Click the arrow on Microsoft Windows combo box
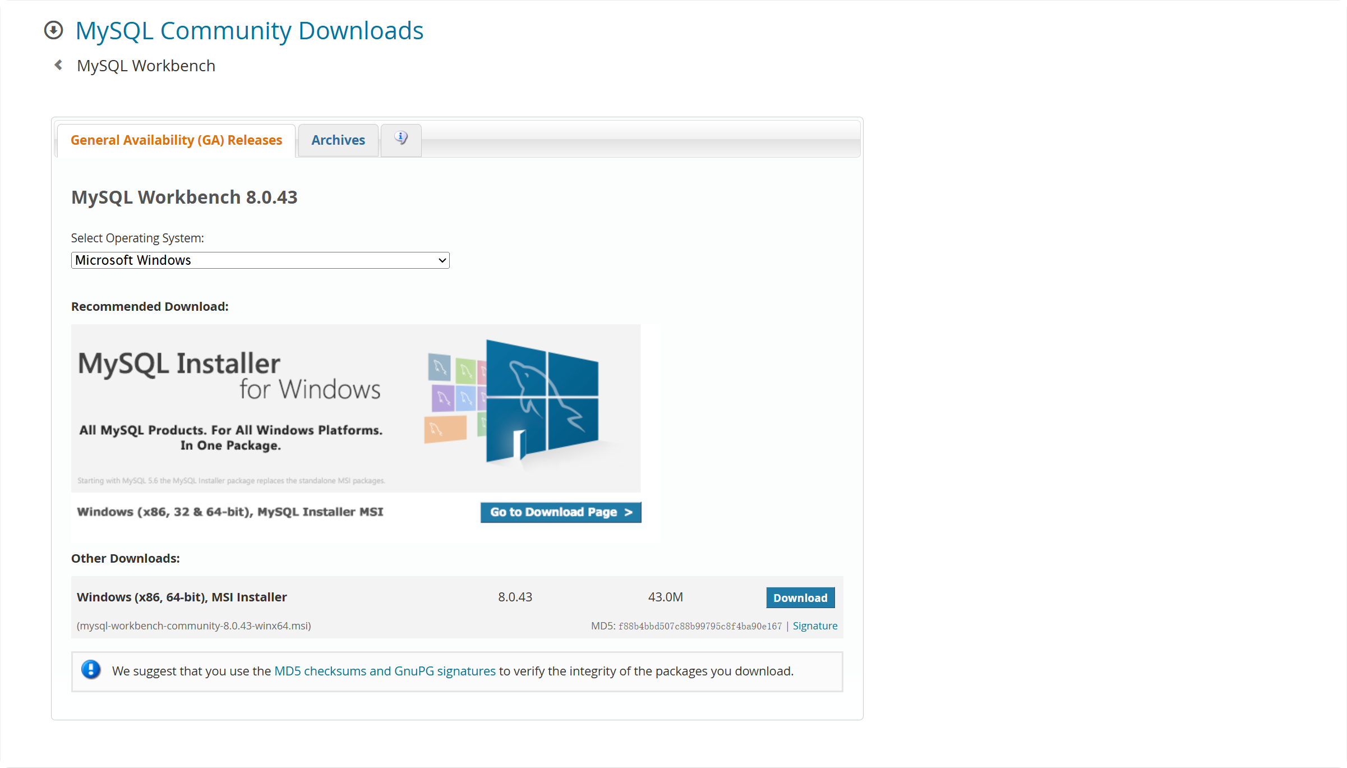 [442, 260]
